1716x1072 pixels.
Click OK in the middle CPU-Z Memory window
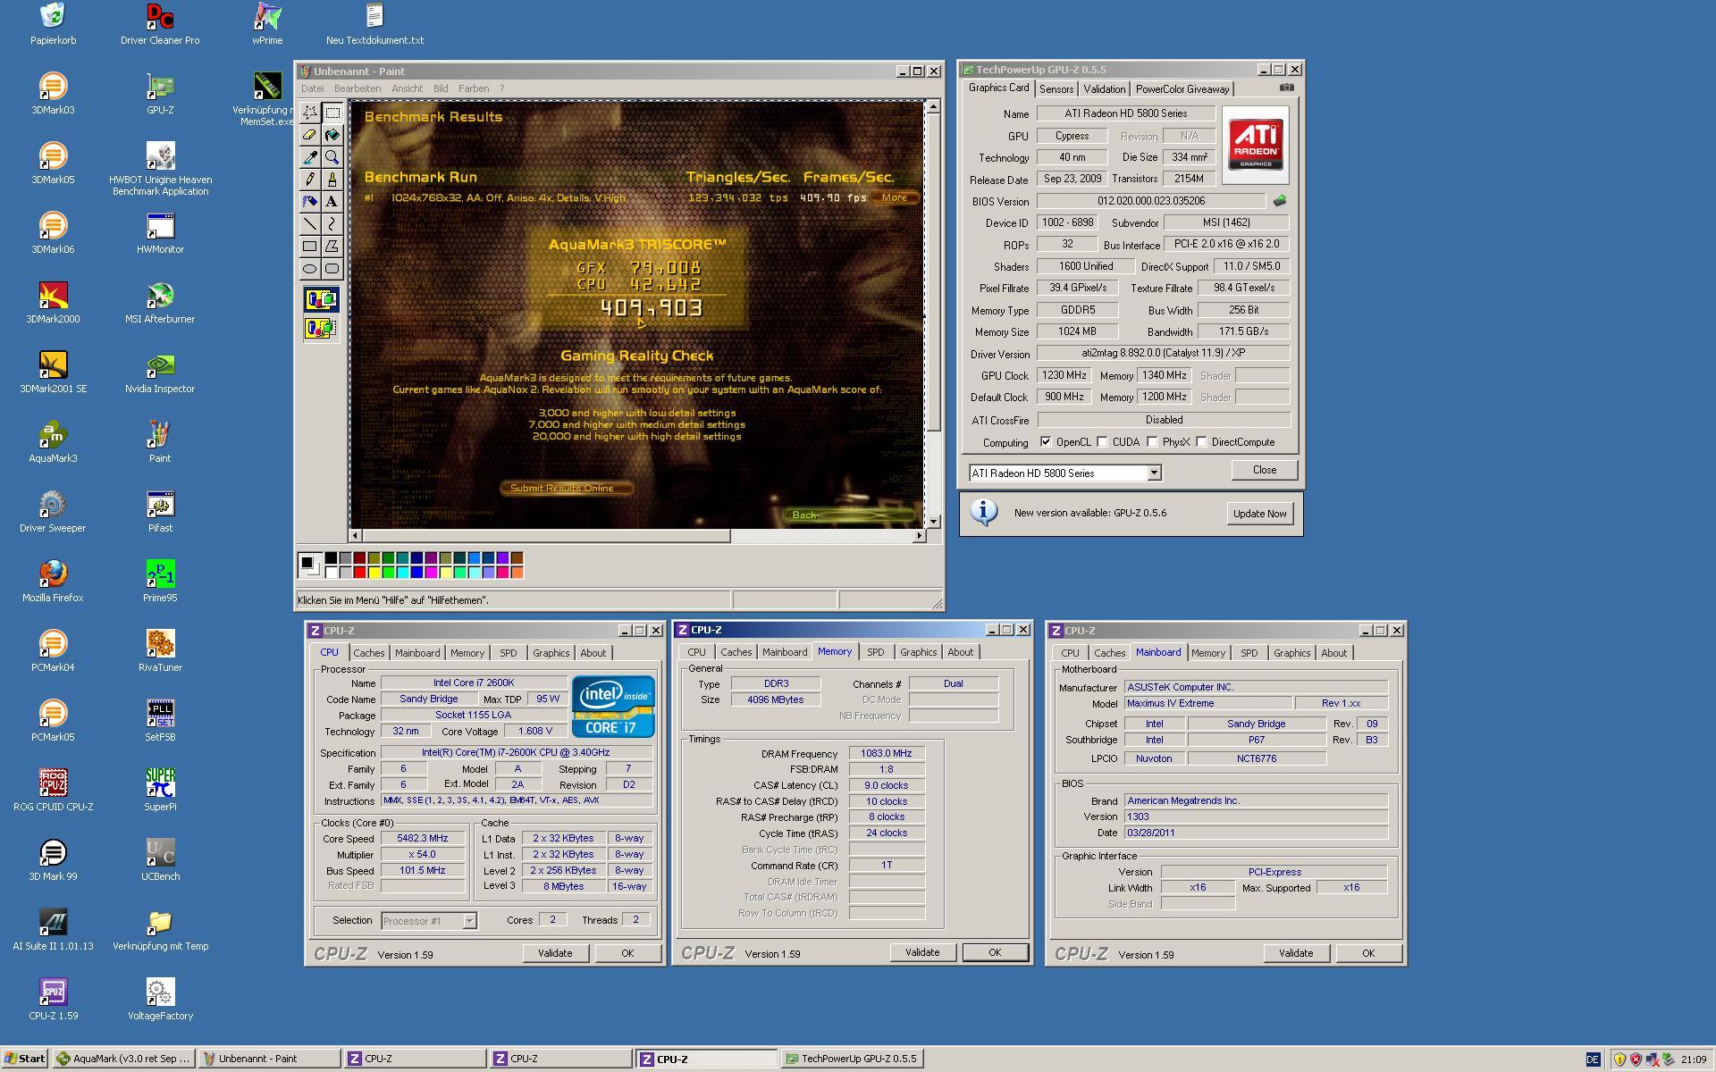pos(994,952)
